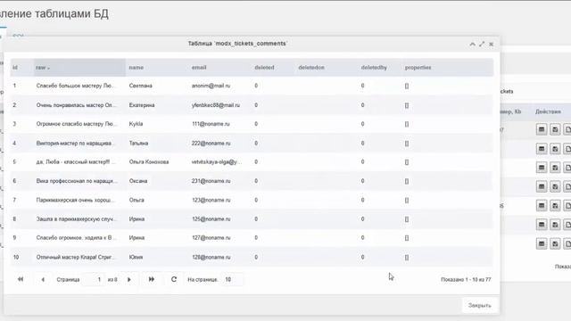Click email cell '125@noname.ru'
This screenshot has width=571, height=321.
click(x=211, y=219)
